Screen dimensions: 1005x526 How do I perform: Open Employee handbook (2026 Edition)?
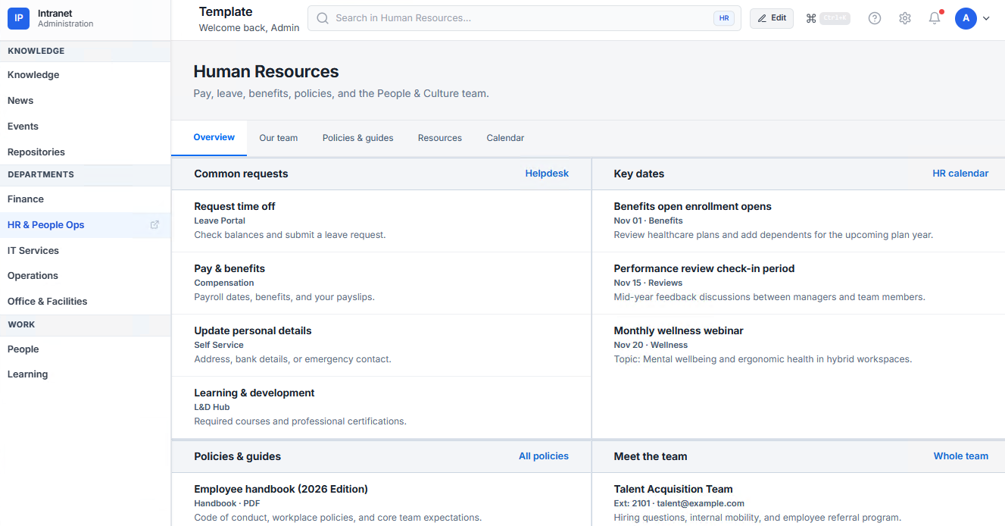click(381, 500)
